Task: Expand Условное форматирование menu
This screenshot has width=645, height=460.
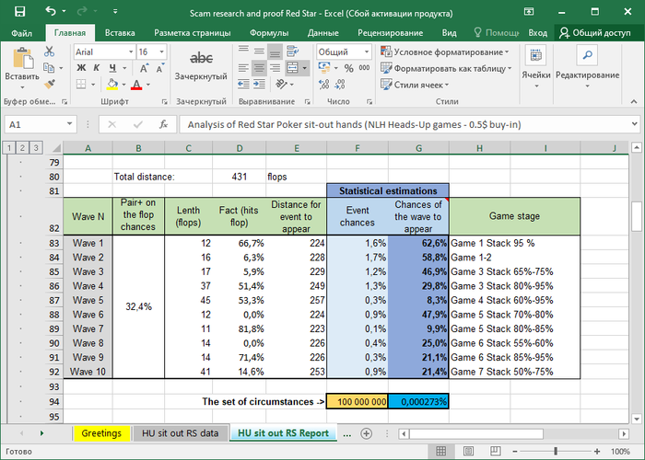Action: click(445, 52)
